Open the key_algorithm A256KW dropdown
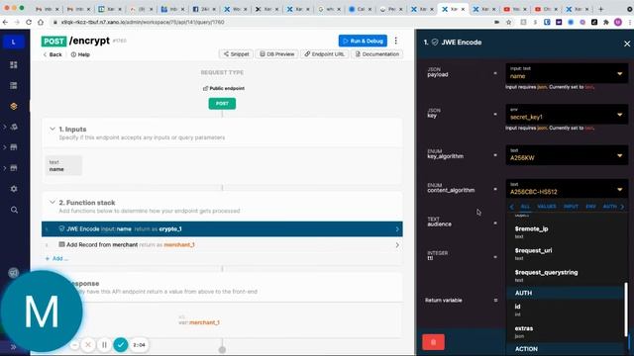634x356 pixels. 567,155
